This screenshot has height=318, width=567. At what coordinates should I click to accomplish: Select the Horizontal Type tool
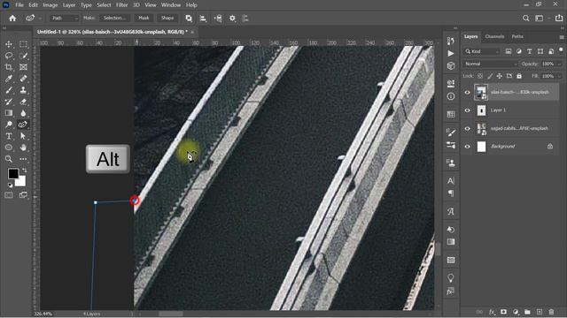[x=9, y=136]
